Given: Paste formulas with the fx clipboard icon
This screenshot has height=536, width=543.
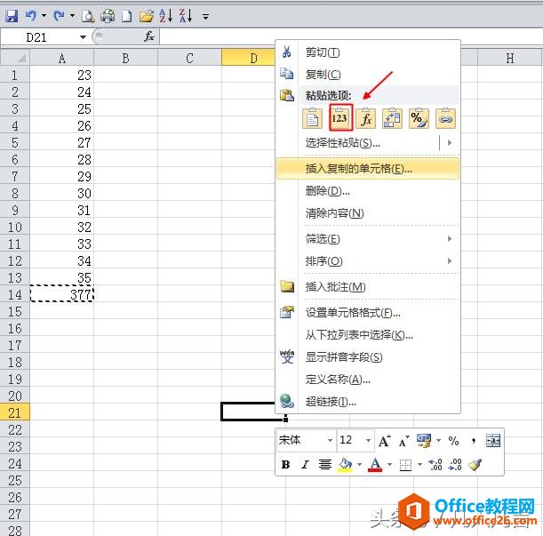Looking at the screenshot, I should click(x=366, y=118).
